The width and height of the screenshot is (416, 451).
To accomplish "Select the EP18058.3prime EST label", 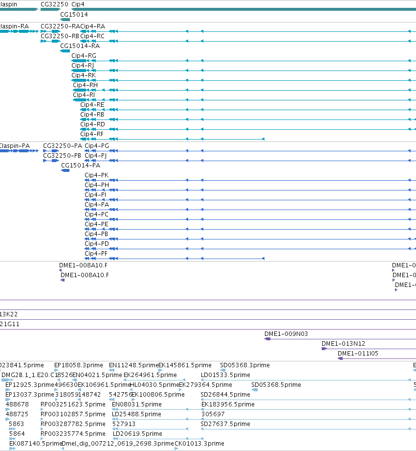I will coord(79,365).
